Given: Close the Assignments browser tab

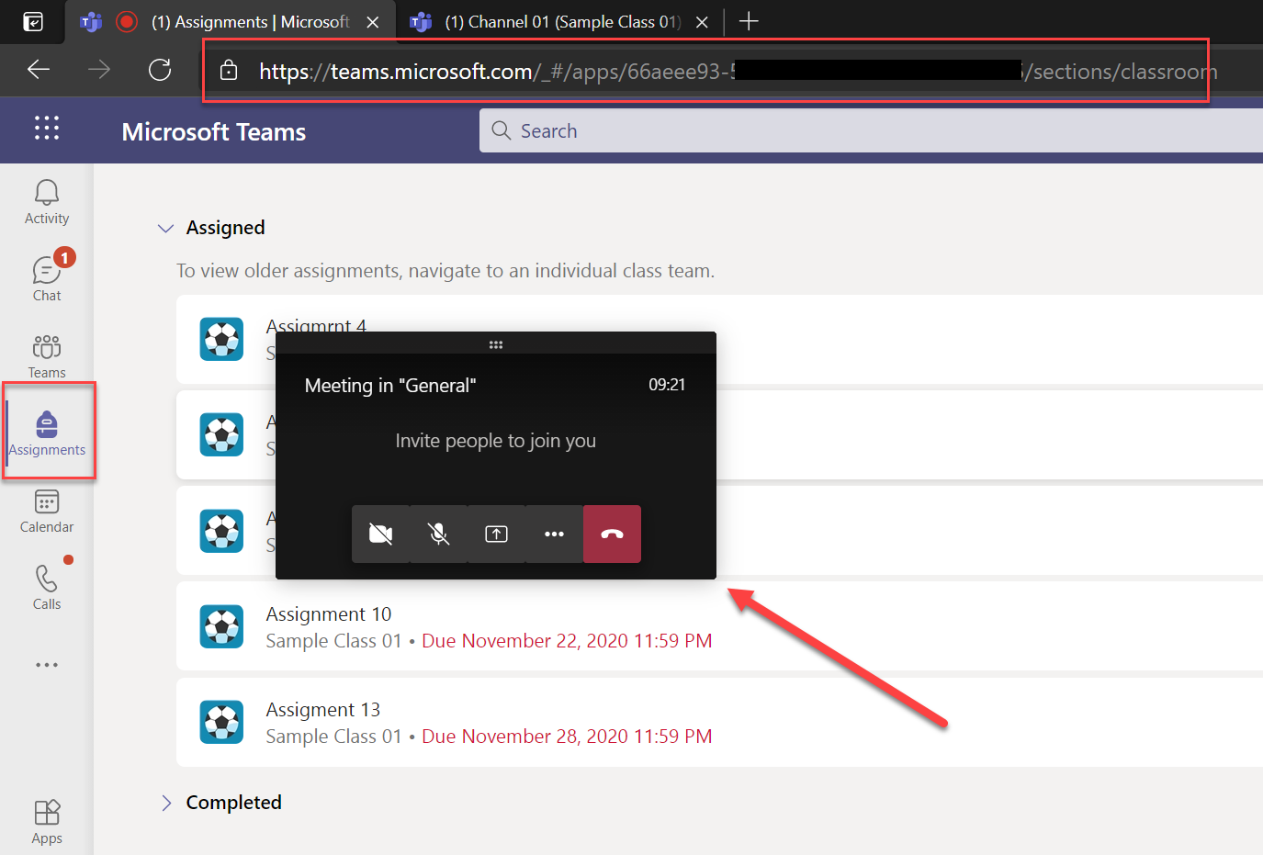Looking at the screenshot, I should 373,22.
